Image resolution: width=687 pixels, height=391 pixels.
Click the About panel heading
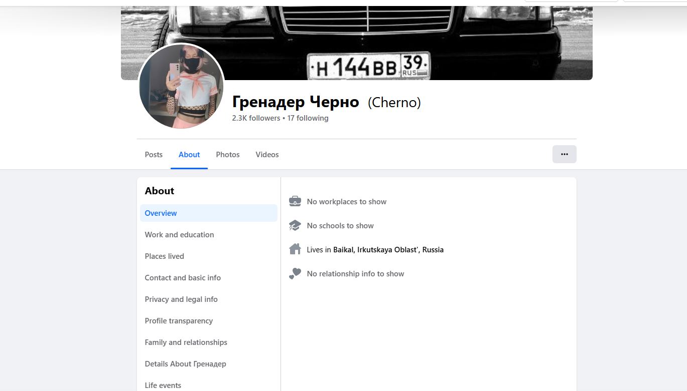click(x=160, y=191)
